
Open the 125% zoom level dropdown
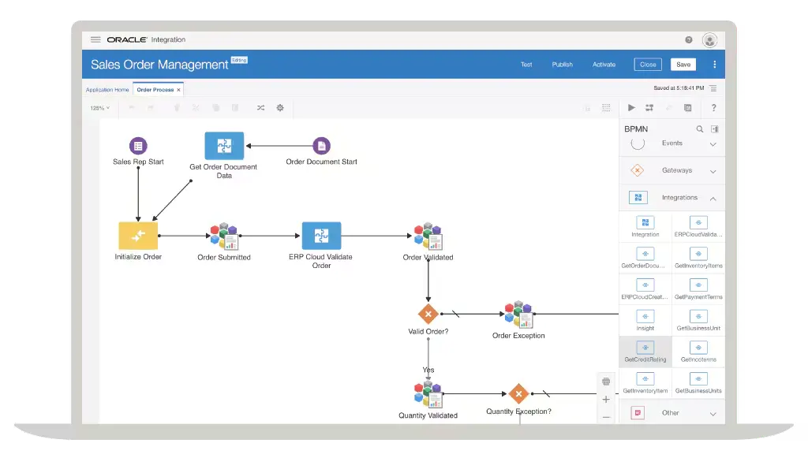100,108
